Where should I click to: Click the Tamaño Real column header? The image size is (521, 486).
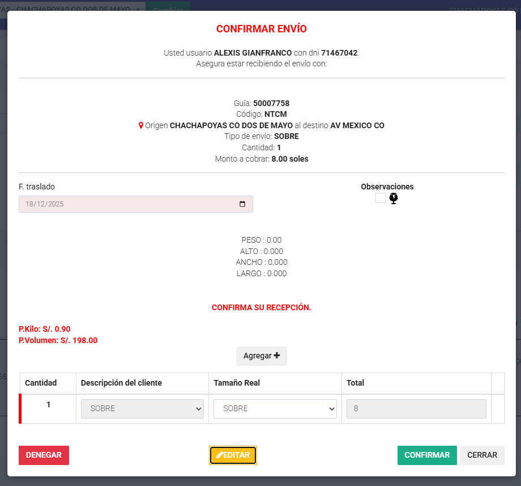click(x=237, y=383)
